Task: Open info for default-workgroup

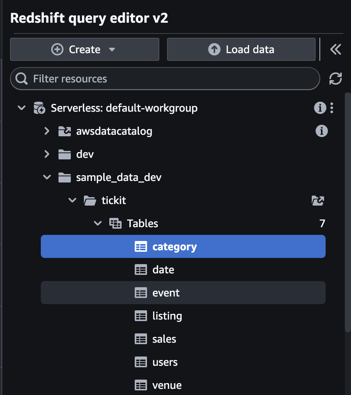Action: [x=320, y=108]
